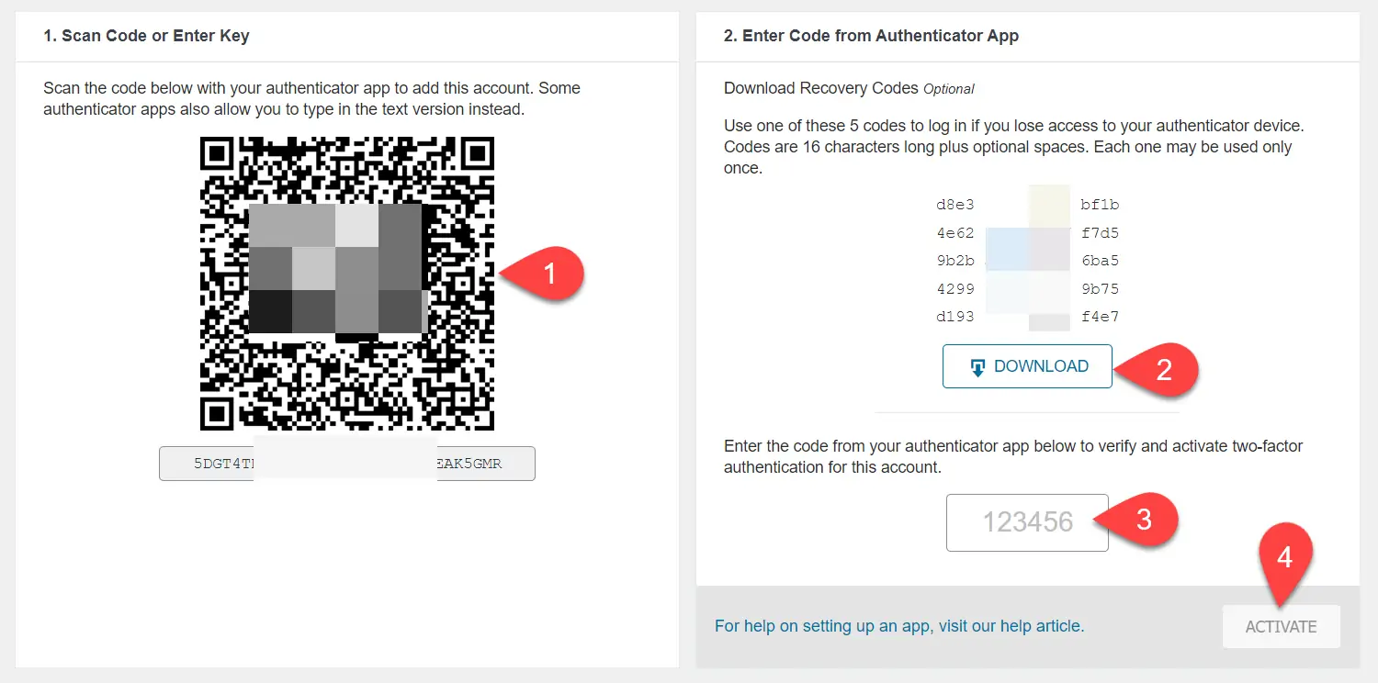1378x683 pixels.
Task: Select recovery code segment 4e62
Action: [955, 233]
